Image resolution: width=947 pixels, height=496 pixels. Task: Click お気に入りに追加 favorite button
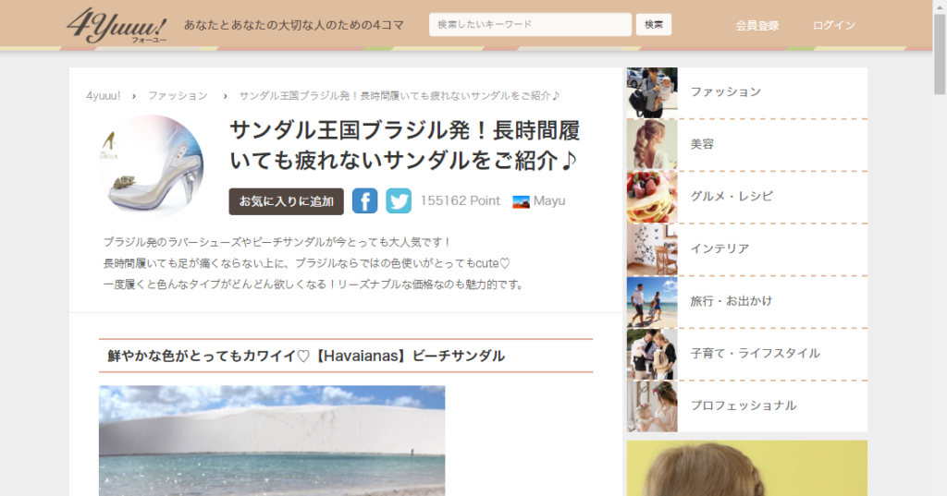tap(286, 201)
